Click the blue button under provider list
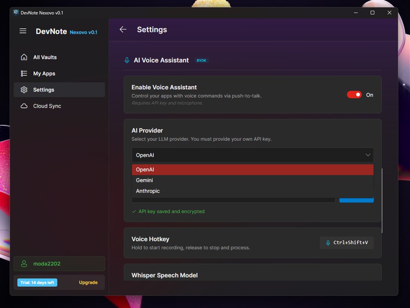 tap(356, 200)
